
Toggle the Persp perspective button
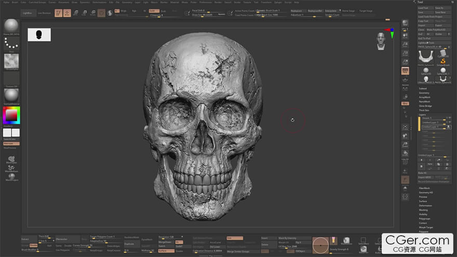click(x=405, y=71)
